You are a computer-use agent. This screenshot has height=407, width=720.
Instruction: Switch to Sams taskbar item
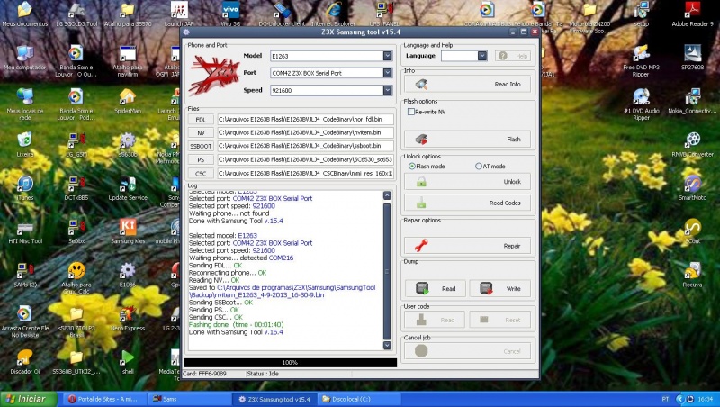[188, 399]
